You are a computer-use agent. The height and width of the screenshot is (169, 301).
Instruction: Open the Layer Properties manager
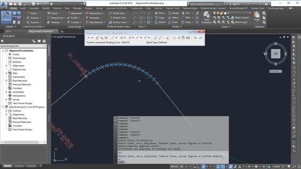tap(206, 17)
